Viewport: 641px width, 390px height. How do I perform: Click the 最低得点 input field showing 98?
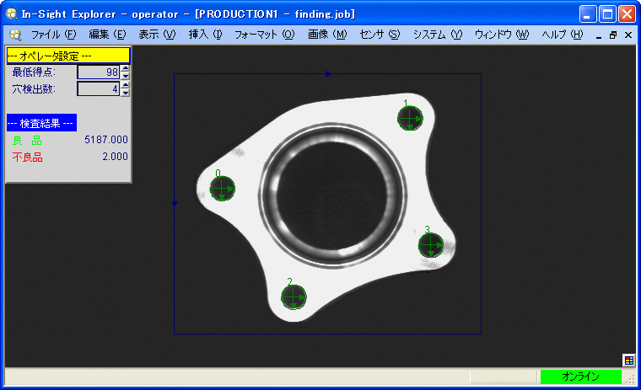tap(99, 72)
